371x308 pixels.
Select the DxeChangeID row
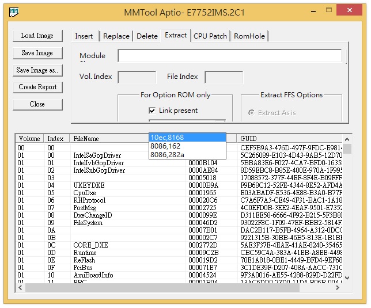pos(179,215)
